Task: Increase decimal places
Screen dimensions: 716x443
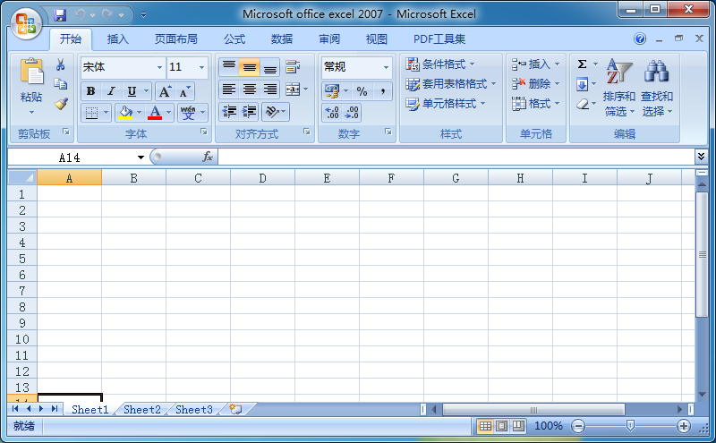Action: [332, 113]
